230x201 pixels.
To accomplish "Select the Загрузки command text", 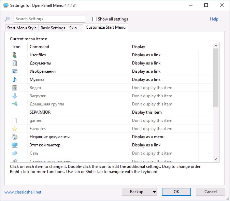I will (38, 96).
